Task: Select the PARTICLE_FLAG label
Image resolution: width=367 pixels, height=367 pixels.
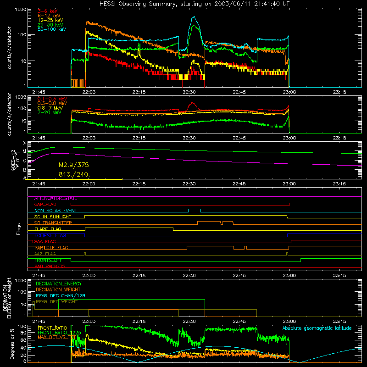Action: [x=51, y=248]
